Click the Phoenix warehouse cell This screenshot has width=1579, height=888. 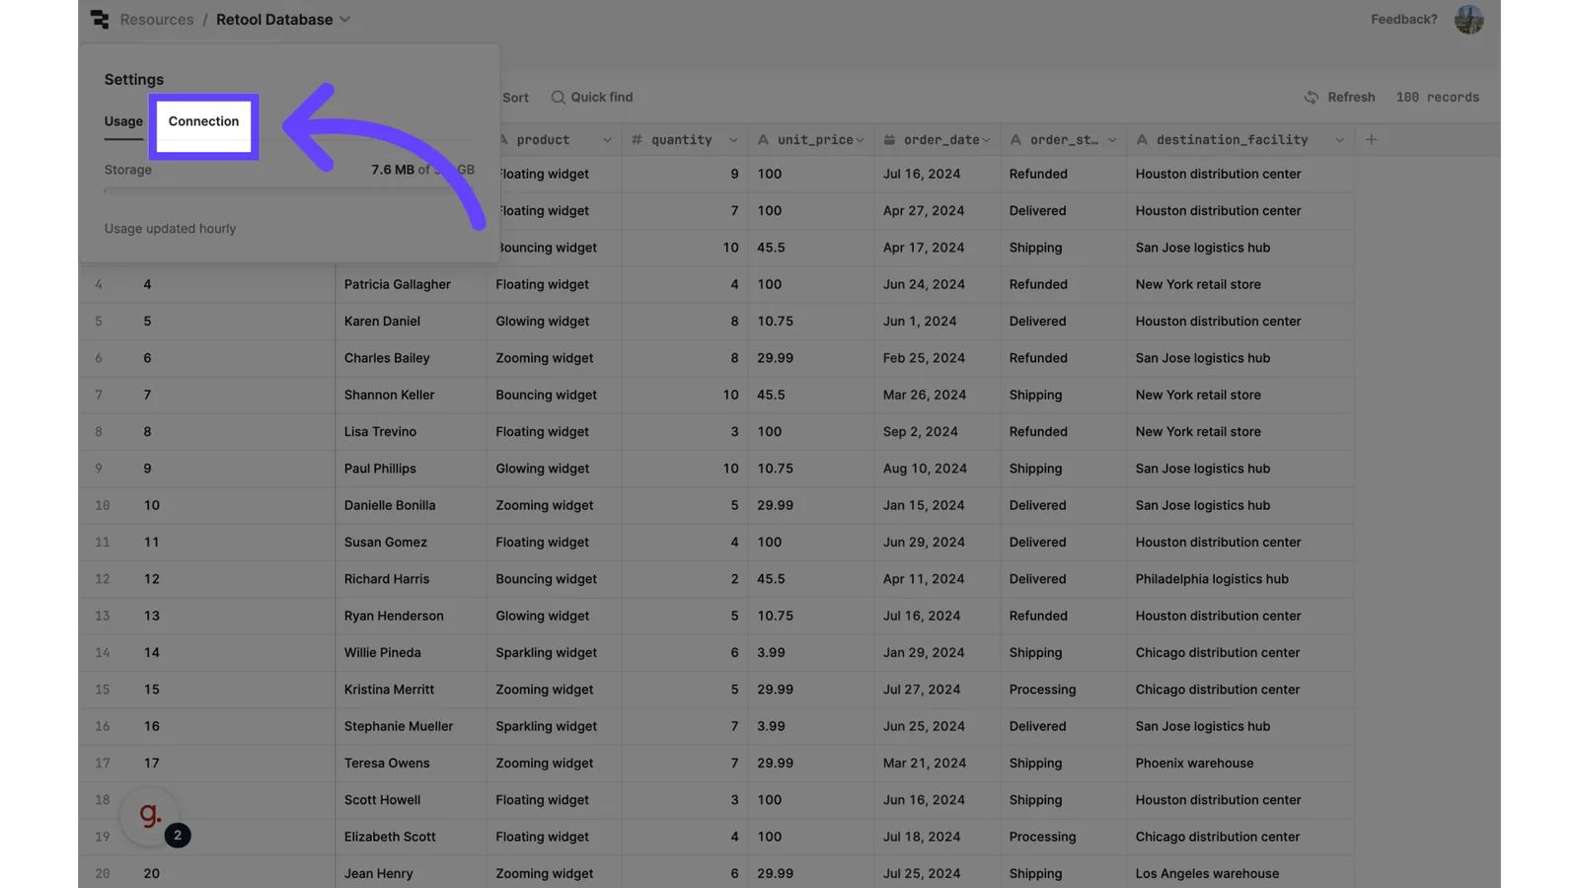(x=1241, y=764)
